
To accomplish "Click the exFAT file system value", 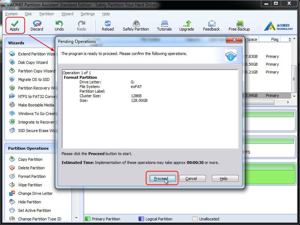I will pos(136,87).
